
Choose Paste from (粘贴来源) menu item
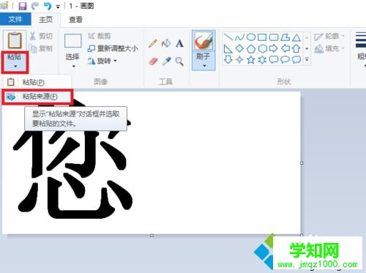click(37, 97)
